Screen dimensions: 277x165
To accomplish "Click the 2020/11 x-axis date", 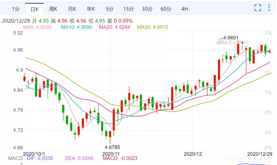I will (x=111, y=154).
